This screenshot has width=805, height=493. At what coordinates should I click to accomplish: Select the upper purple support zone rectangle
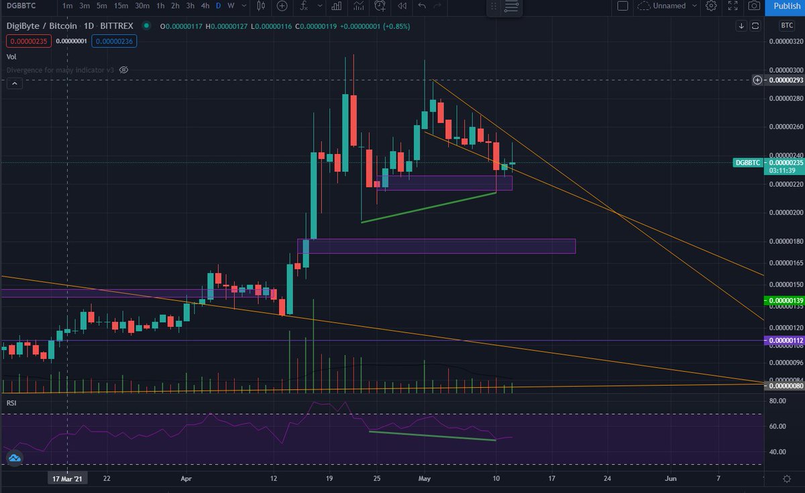tap(445, 183)
